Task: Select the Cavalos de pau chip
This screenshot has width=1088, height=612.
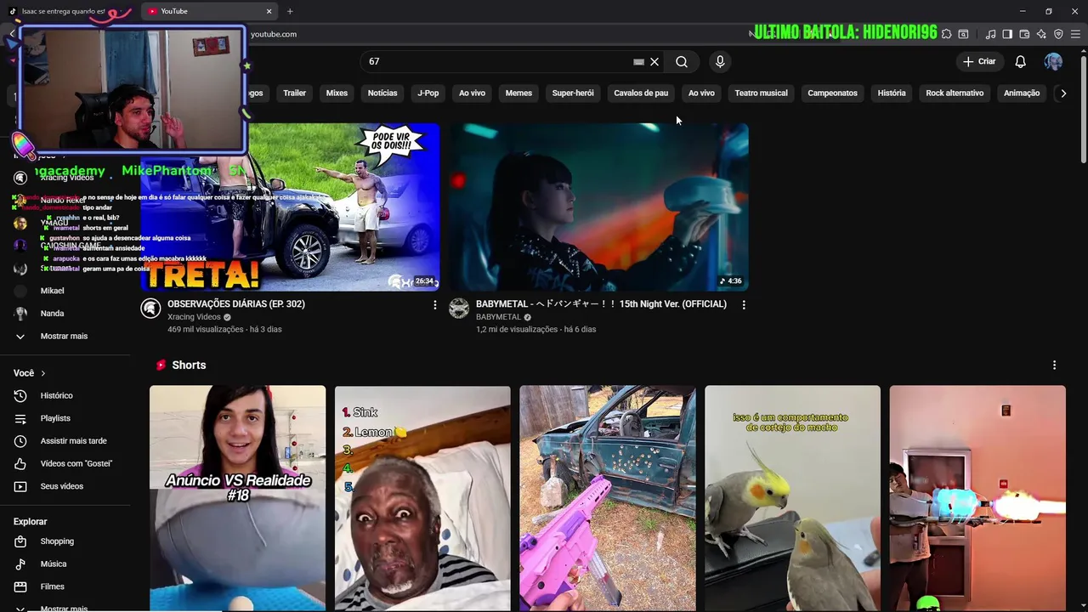Action: 641,93
